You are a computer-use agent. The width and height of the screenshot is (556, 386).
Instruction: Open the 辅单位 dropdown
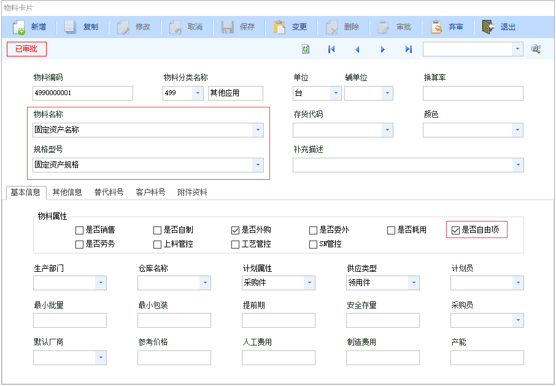click(x=387, y=93)
